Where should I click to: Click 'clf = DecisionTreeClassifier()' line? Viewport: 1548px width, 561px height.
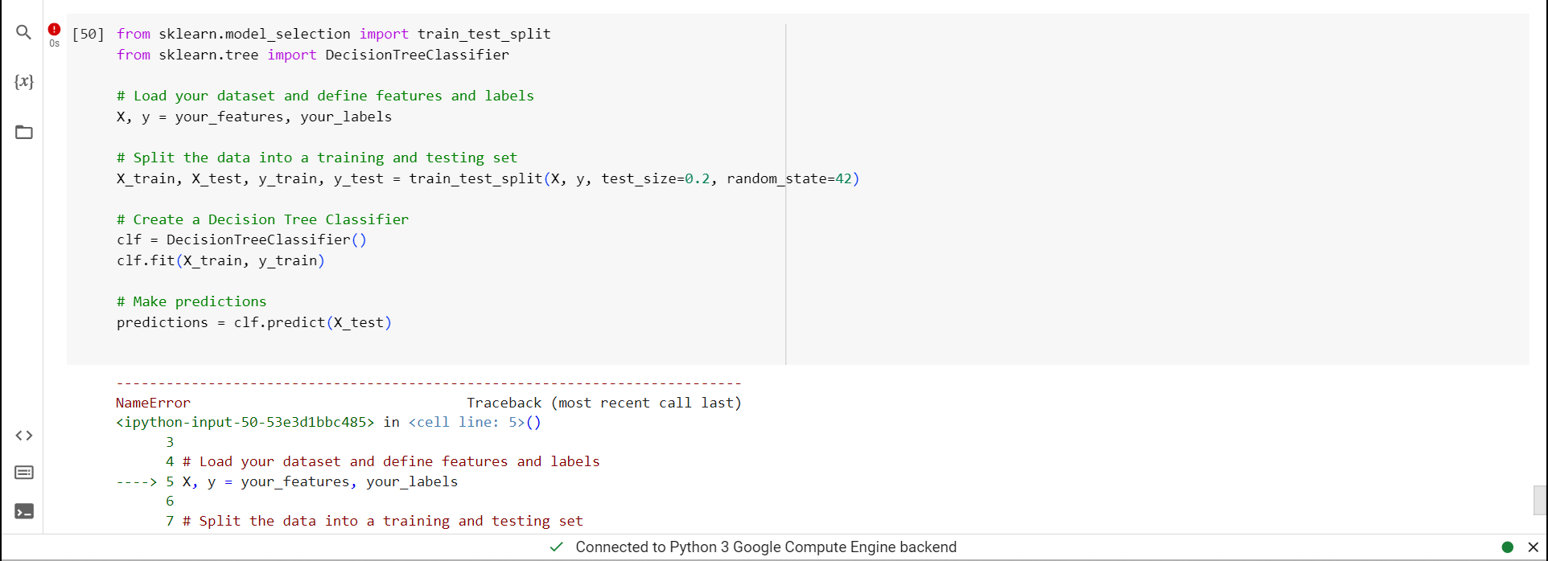(x=241, y=240)
